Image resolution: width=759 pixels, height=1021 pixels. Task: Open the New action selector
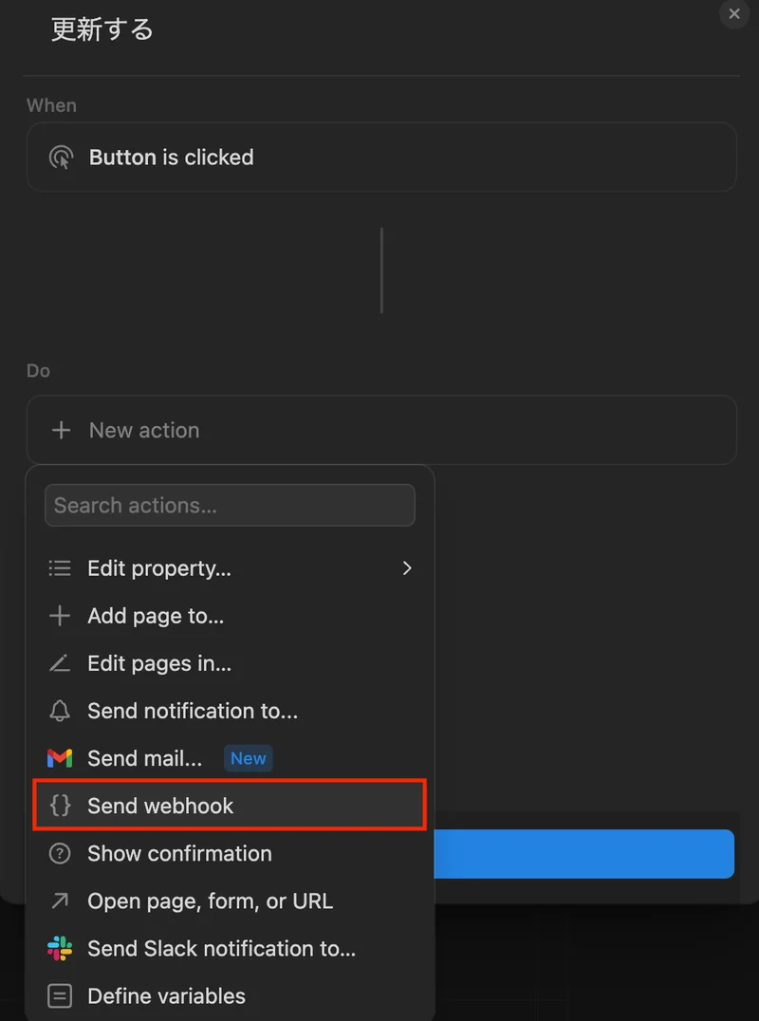(x=381, y=430)
